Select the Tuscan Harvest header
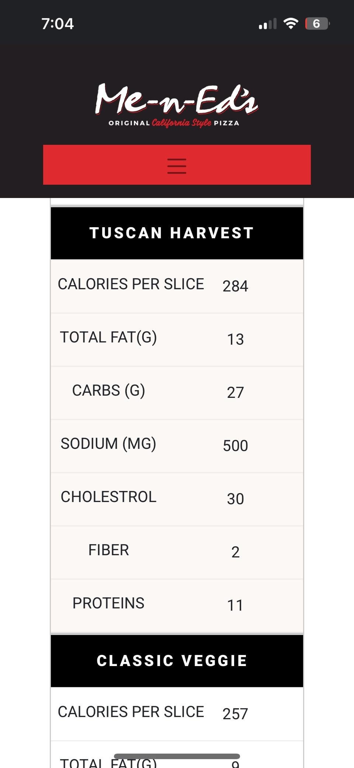Viewport: 354px width, 768px height. pyautogui.click(x=172, y=233)
